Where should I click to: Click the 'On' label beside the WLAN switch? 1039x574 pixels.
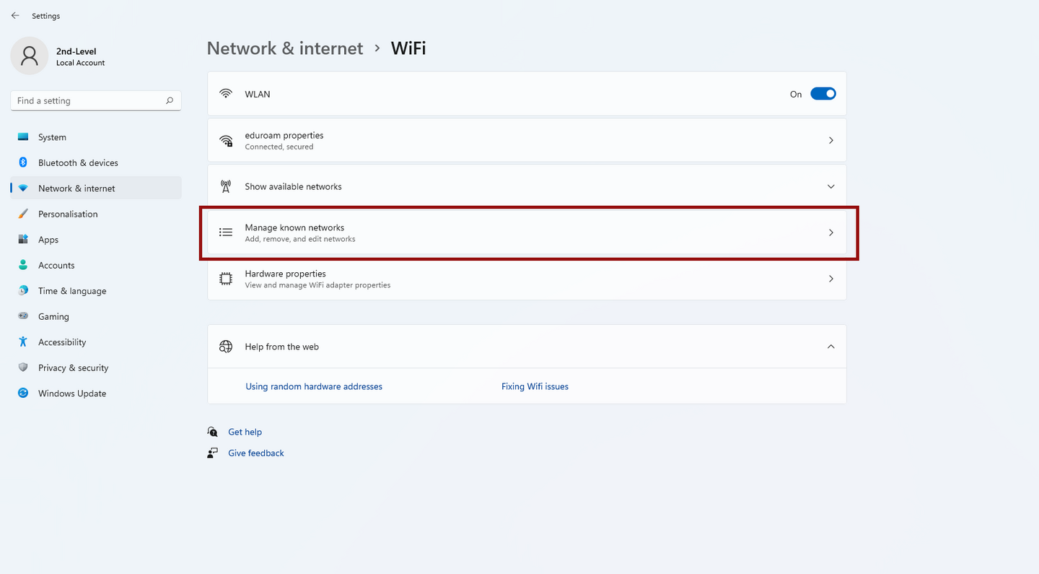click(796, 94)
